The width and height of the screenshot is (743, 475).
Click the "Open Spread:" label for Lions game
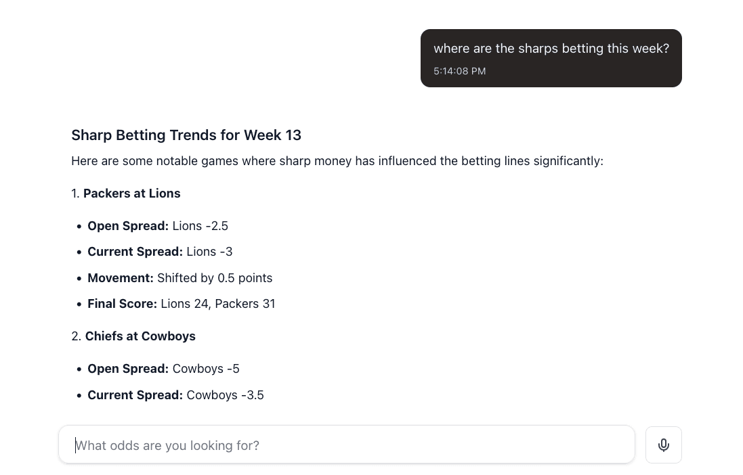(x=128, y=226)
